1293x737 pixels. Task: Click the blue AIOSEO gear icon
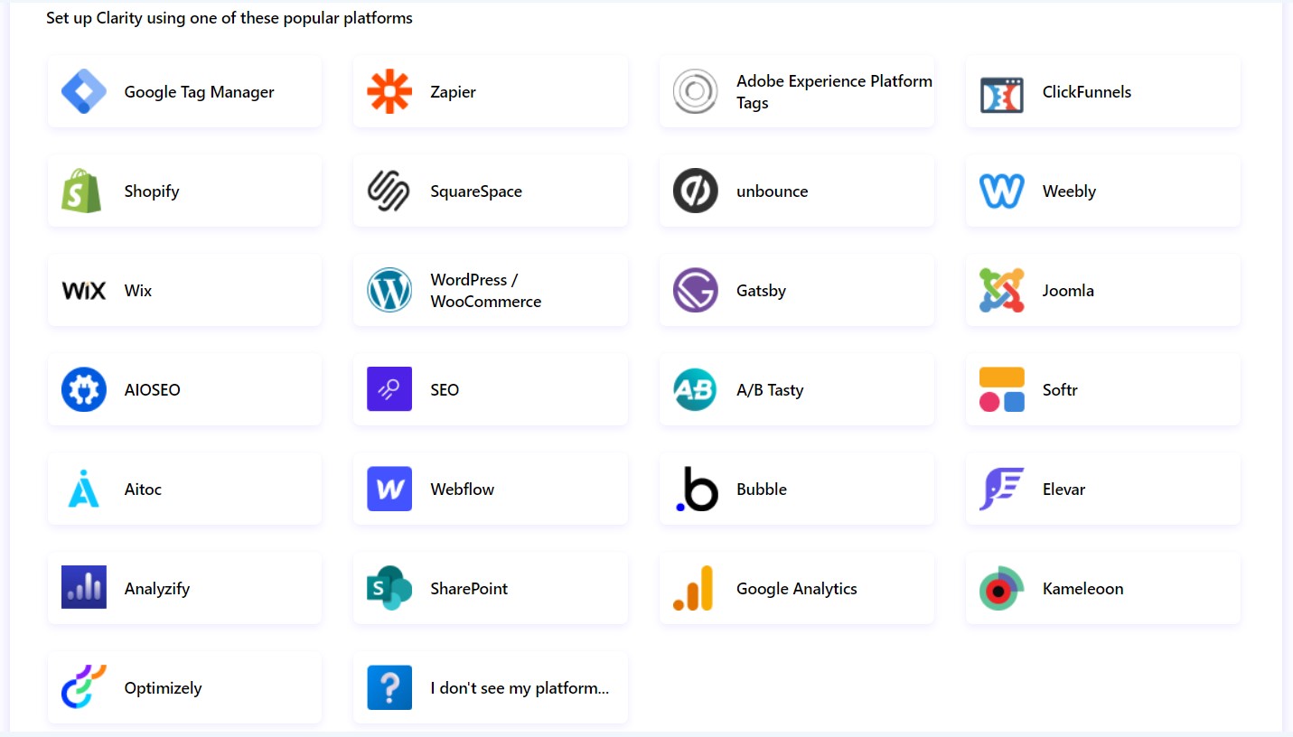pos(84,389)
